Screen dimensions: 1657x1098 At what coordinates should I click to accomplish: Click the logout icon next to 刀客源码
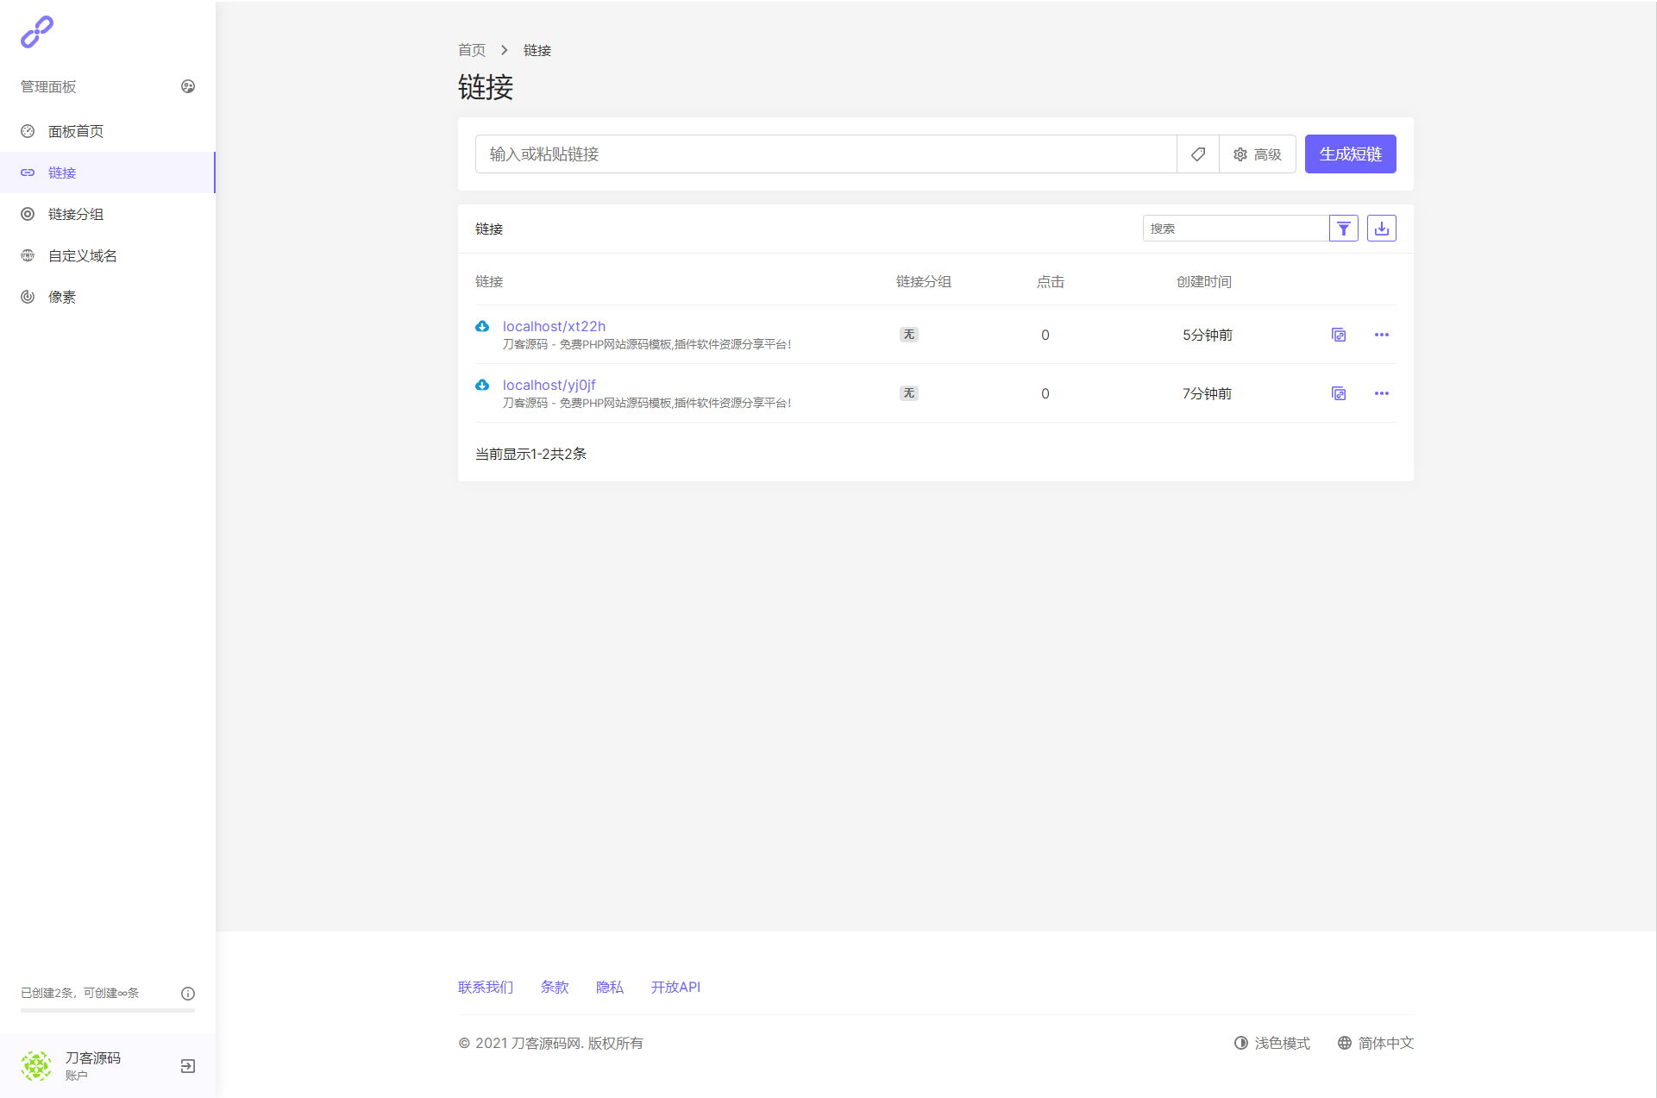188,1066
